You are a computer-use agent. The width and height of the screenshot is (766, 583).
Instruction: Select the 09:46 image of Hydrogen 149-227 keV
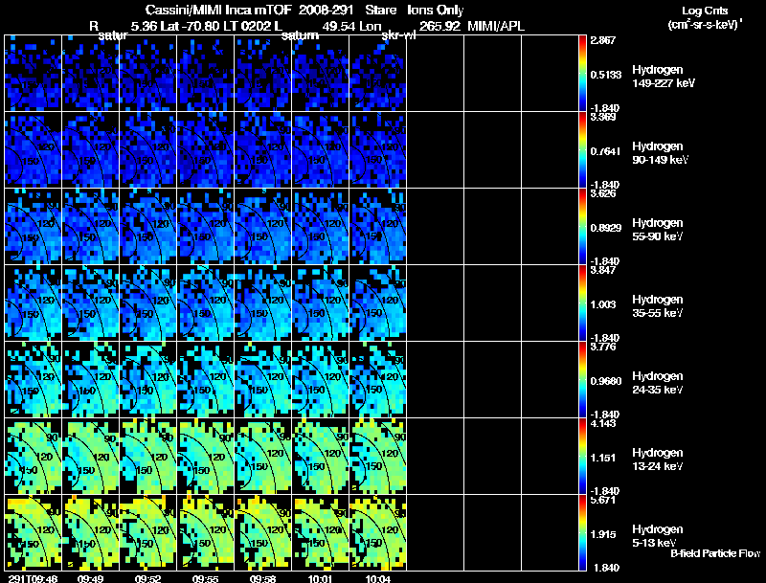(34, 74)
